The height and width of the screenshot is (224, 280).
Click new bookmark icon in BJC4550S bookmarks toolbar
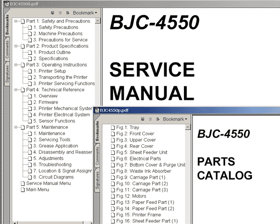[x=52, y=13]
